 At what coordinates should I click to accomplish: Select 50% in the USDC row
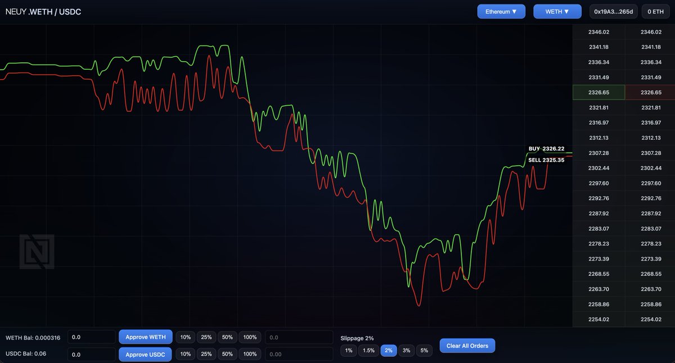(x=227, y=354)
